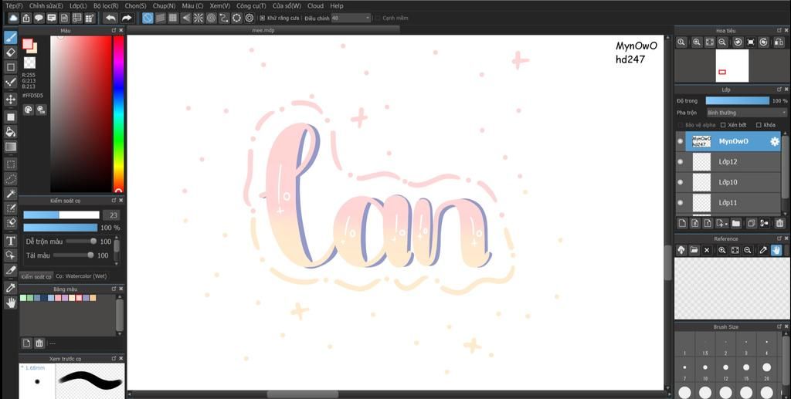Adjust the Độ trong opacity slider

[738, 101]
